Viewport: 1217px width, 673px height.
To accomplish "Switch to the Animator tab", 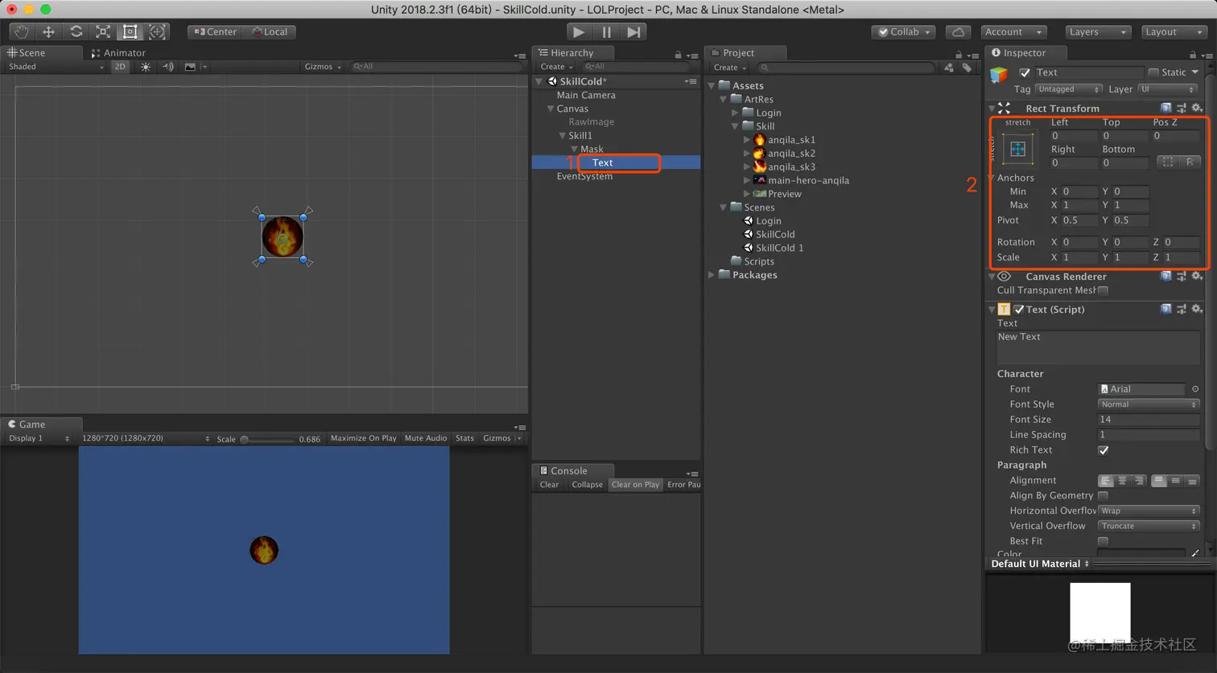I will [118, 53].
